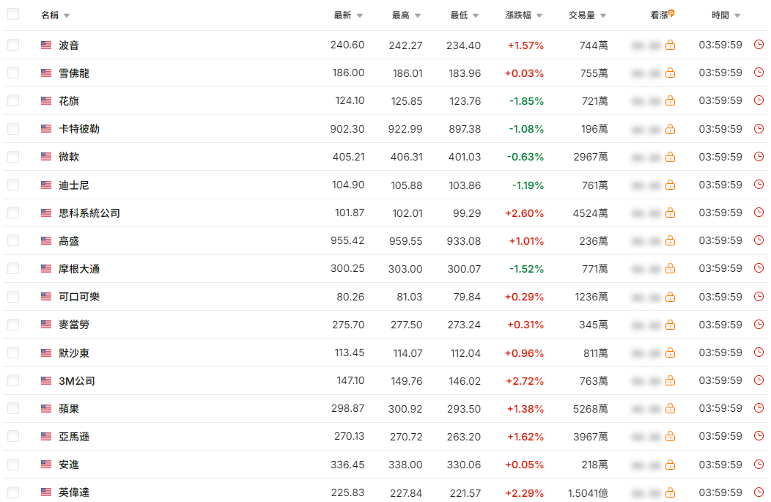Click the US flag icon beside 蘋果
Screen dimensions: 771x502
[46, 408]
